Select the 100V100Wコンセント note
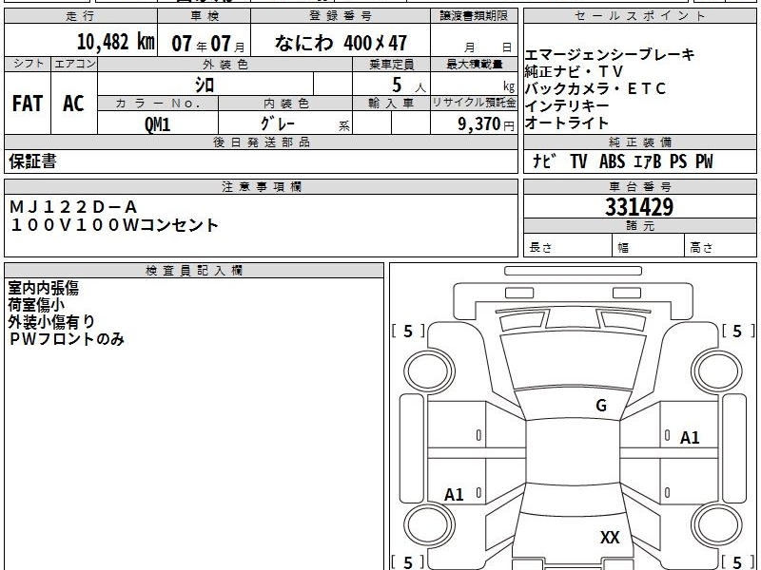The height and width of the screenshot is (570, 761). 114,225
